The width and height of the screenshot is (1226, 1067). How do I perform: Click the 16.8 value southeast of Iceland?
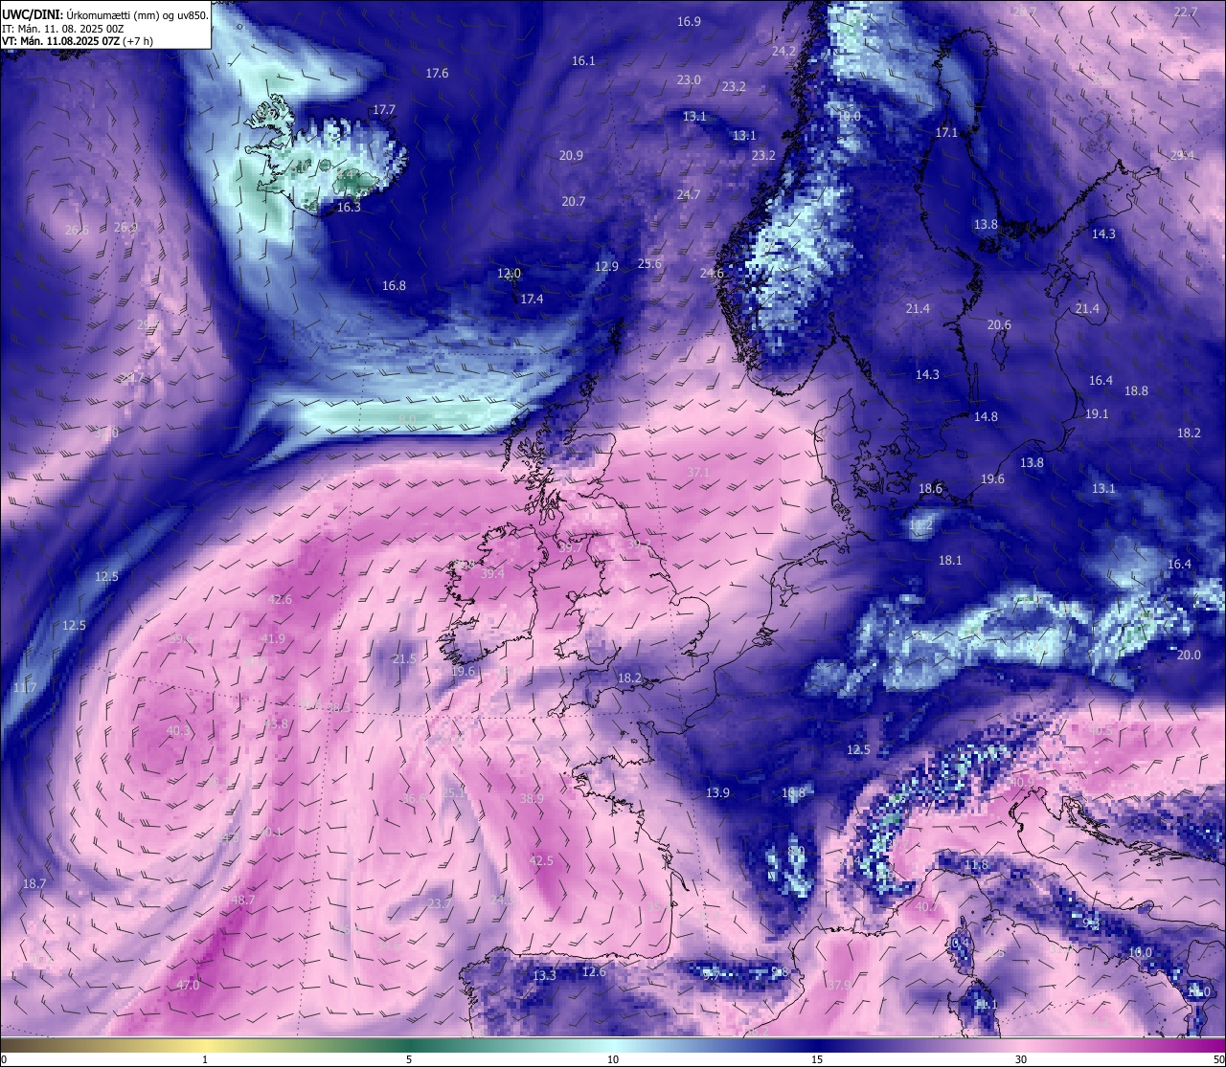(394, 285)
